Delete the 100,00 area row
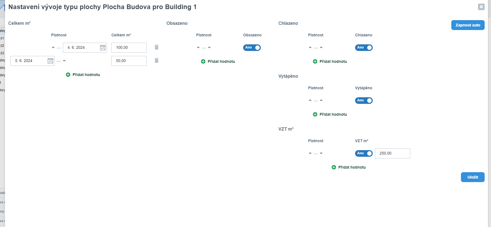491x227 pixels. (x=157, y=47)
